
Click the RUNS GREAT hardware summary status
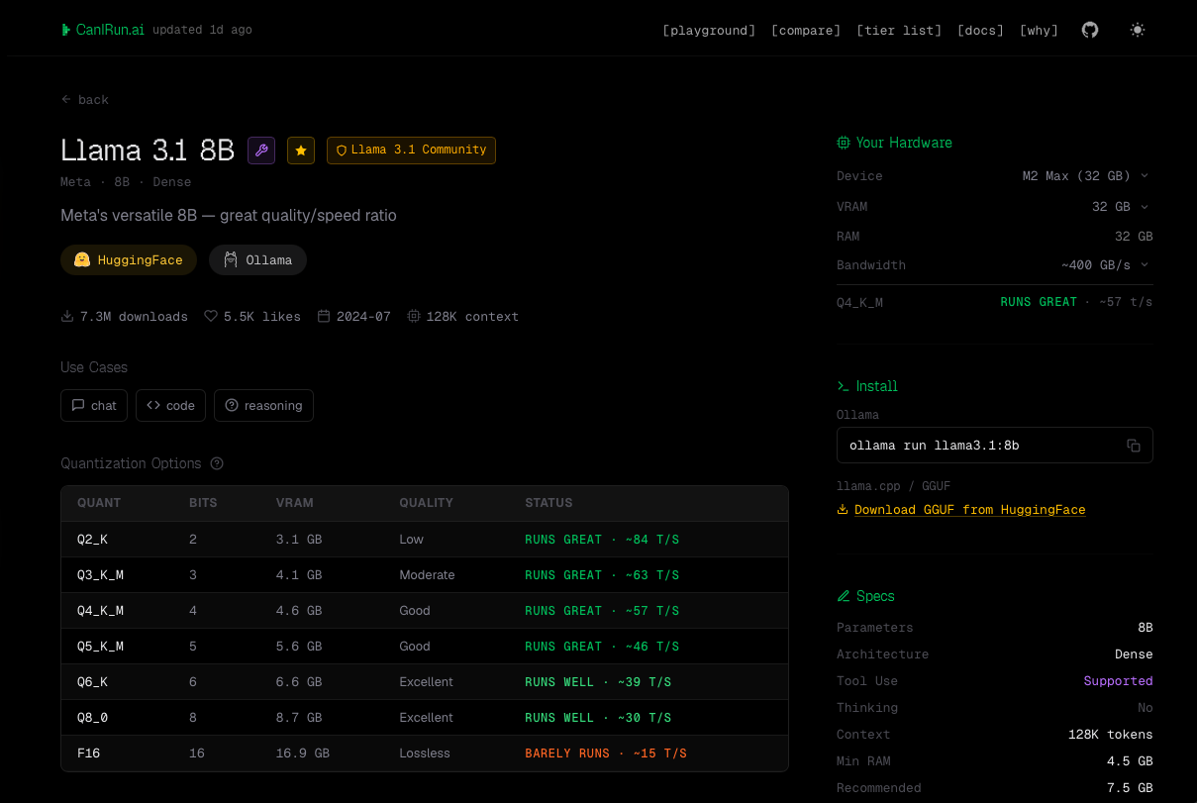pos(1039,302)
